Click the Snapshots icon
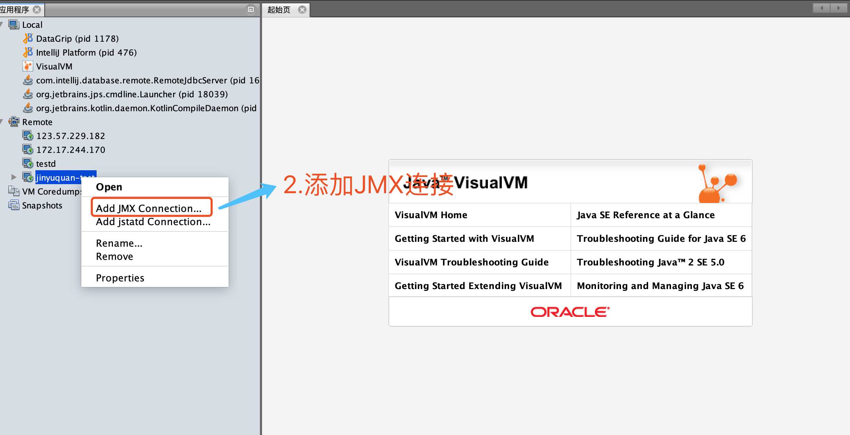The image size is (850, 435). pyautogui.click(x=14, y=205)
